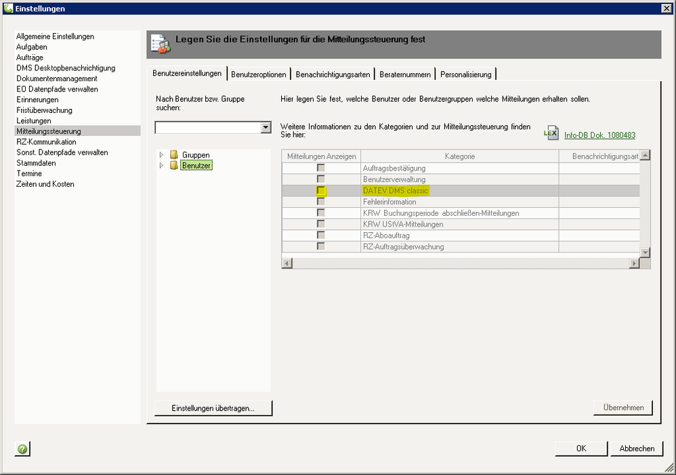This screenshot has width=676, height=475.
Task: Select Dokumentenmanagement in the left list
Action: pos(57,78)
